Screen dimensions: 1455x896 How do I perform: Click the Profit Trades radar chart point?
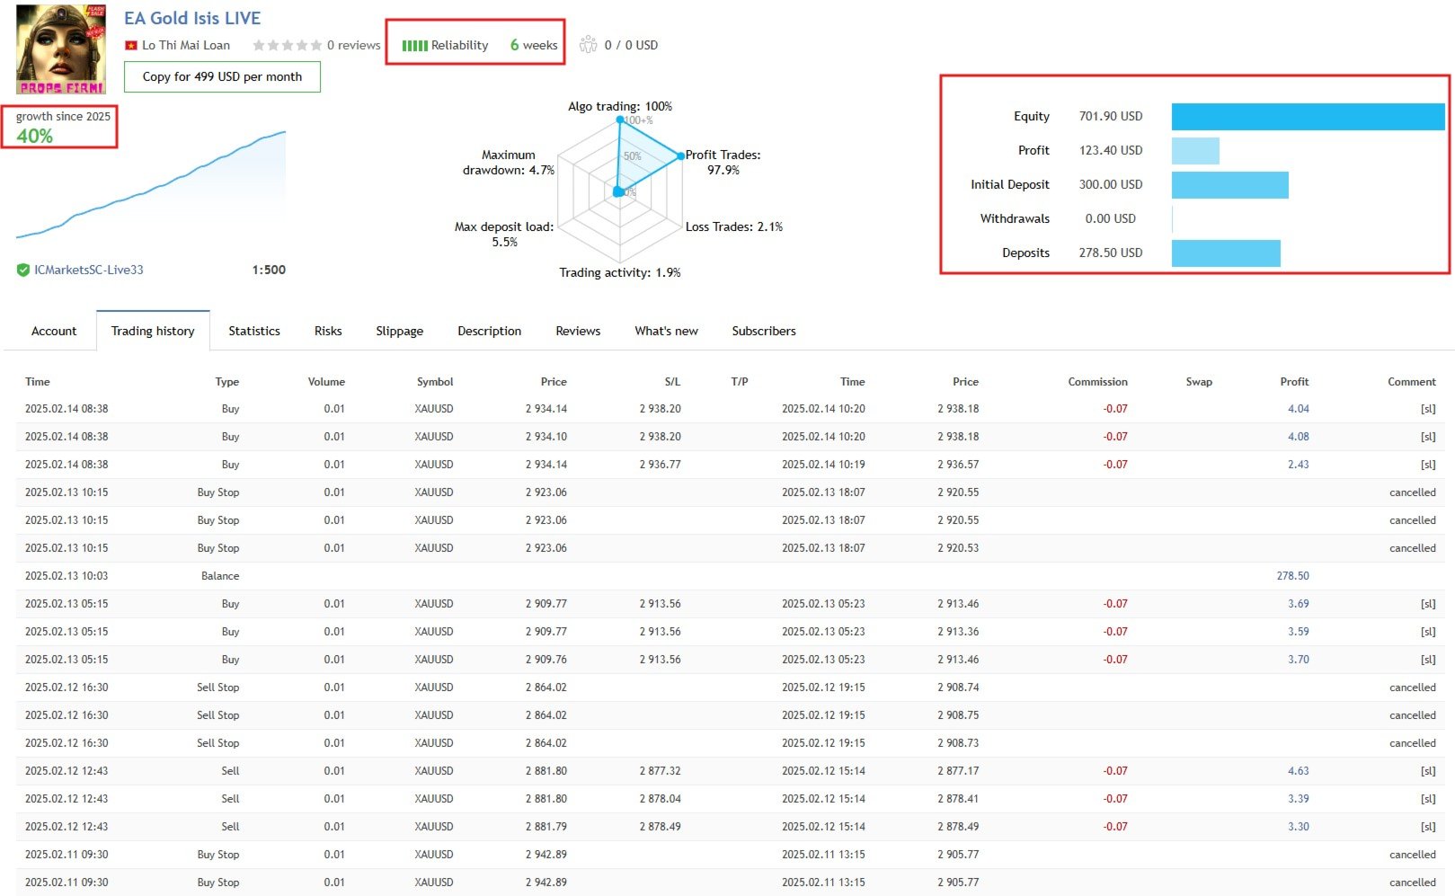(680, 156)
